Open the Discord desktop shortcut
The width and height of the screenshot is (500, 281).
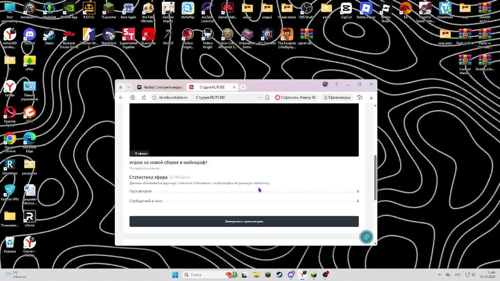(29, 37)
